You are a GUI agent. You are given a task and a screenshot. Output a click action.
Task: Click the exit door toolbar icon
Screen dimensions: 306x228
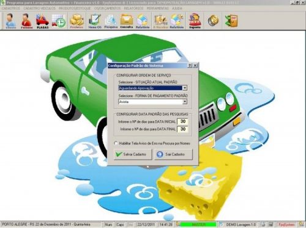[x=231, y=21]
